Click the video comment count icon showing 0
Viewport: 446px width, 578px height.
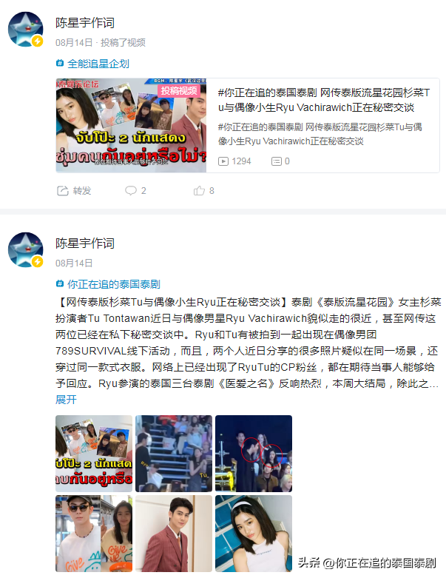pos(277,161)
